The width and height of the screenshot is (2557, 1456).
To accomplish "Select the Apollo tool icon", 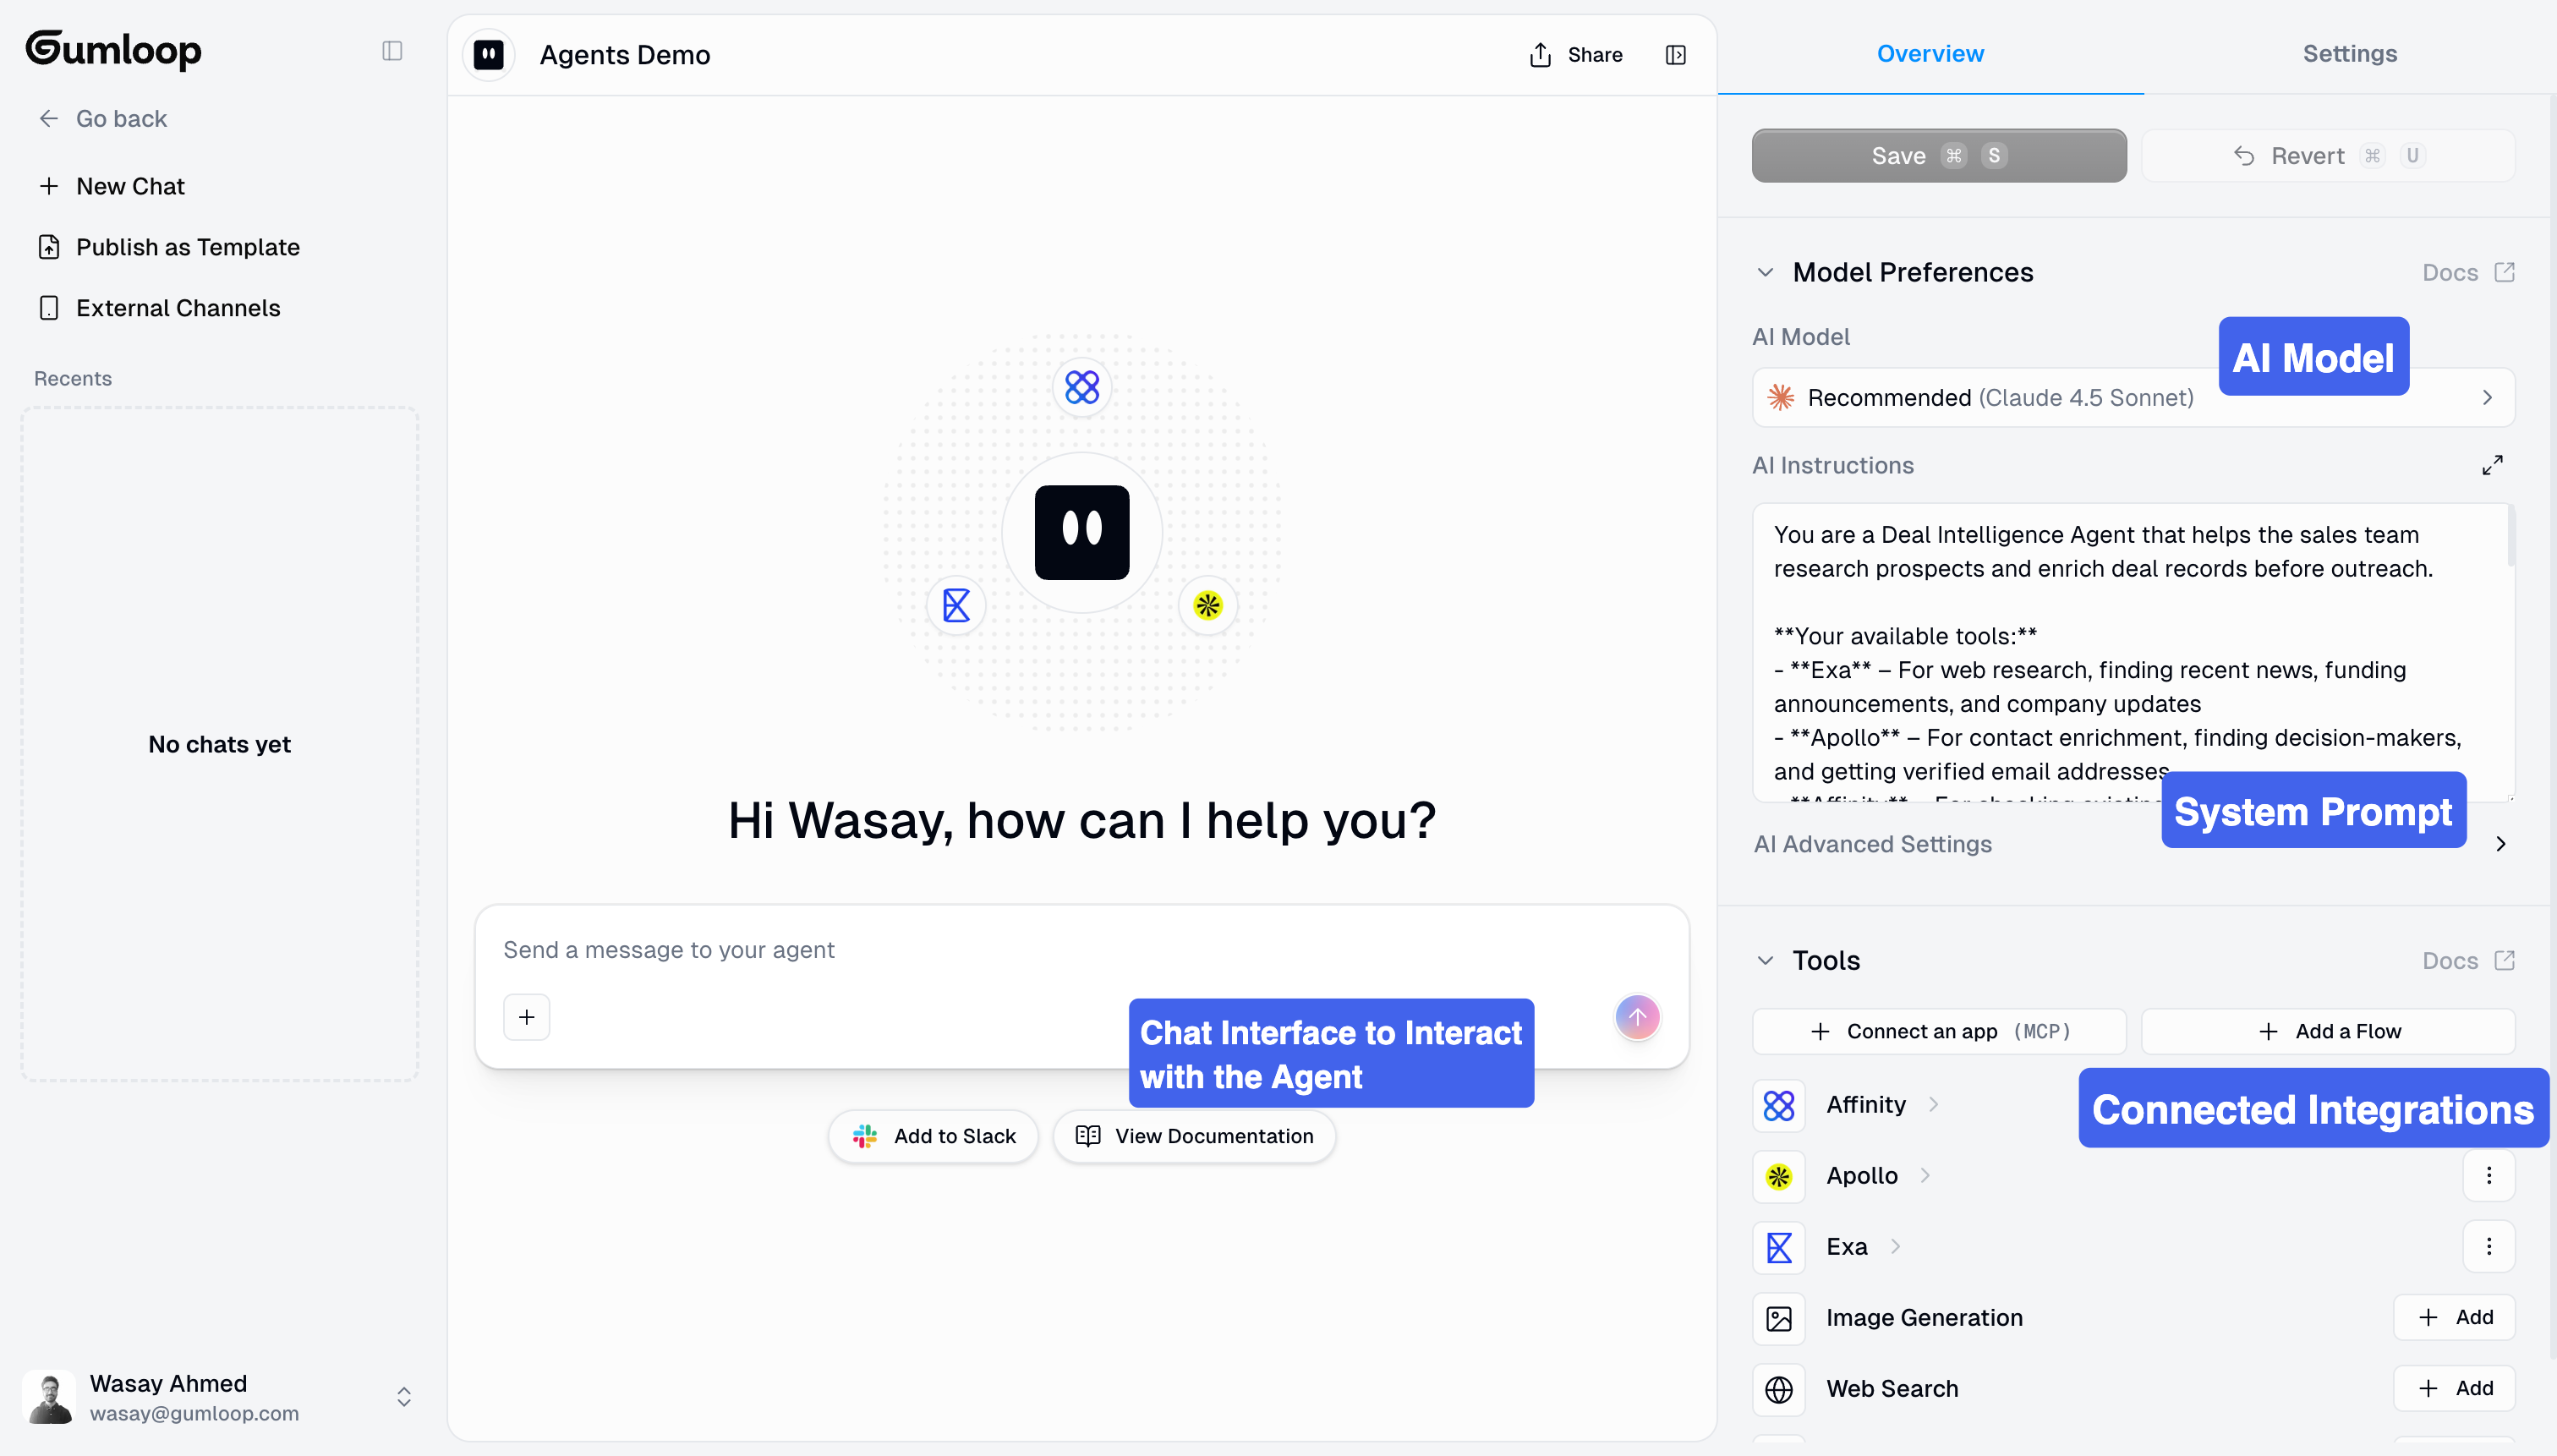I will click(1778, 1176).
